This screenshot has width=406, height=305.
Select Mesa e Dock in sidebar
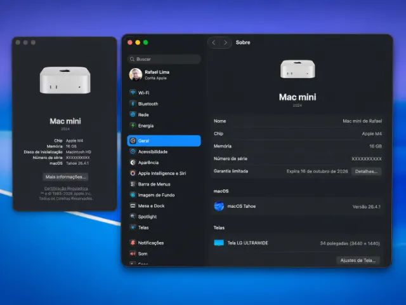coord(164,206)
